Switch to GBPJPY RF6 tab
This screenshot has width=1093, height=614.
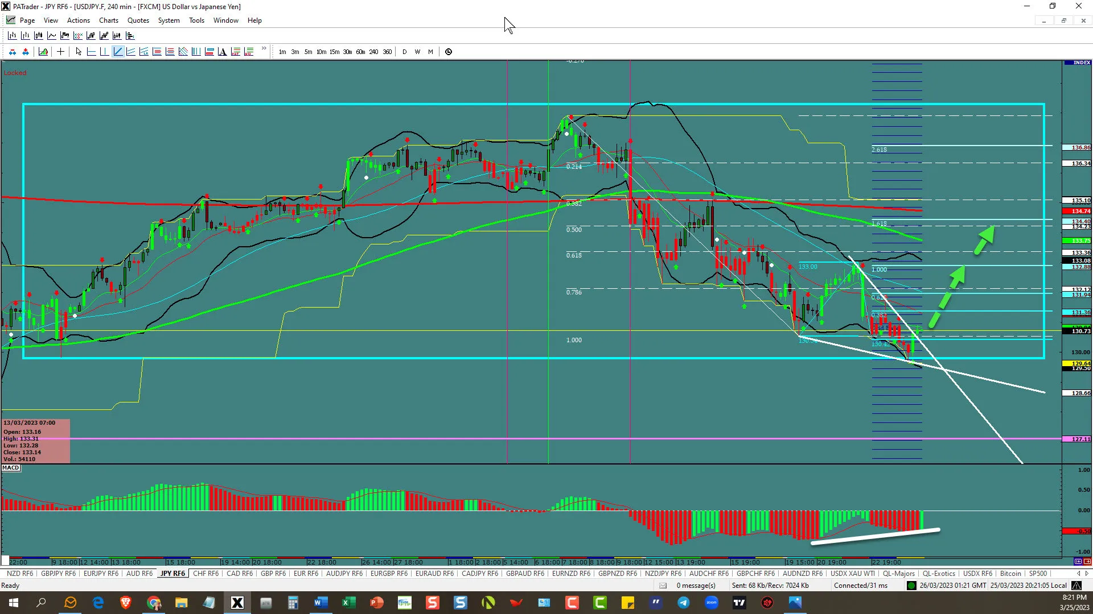(58, 574)
